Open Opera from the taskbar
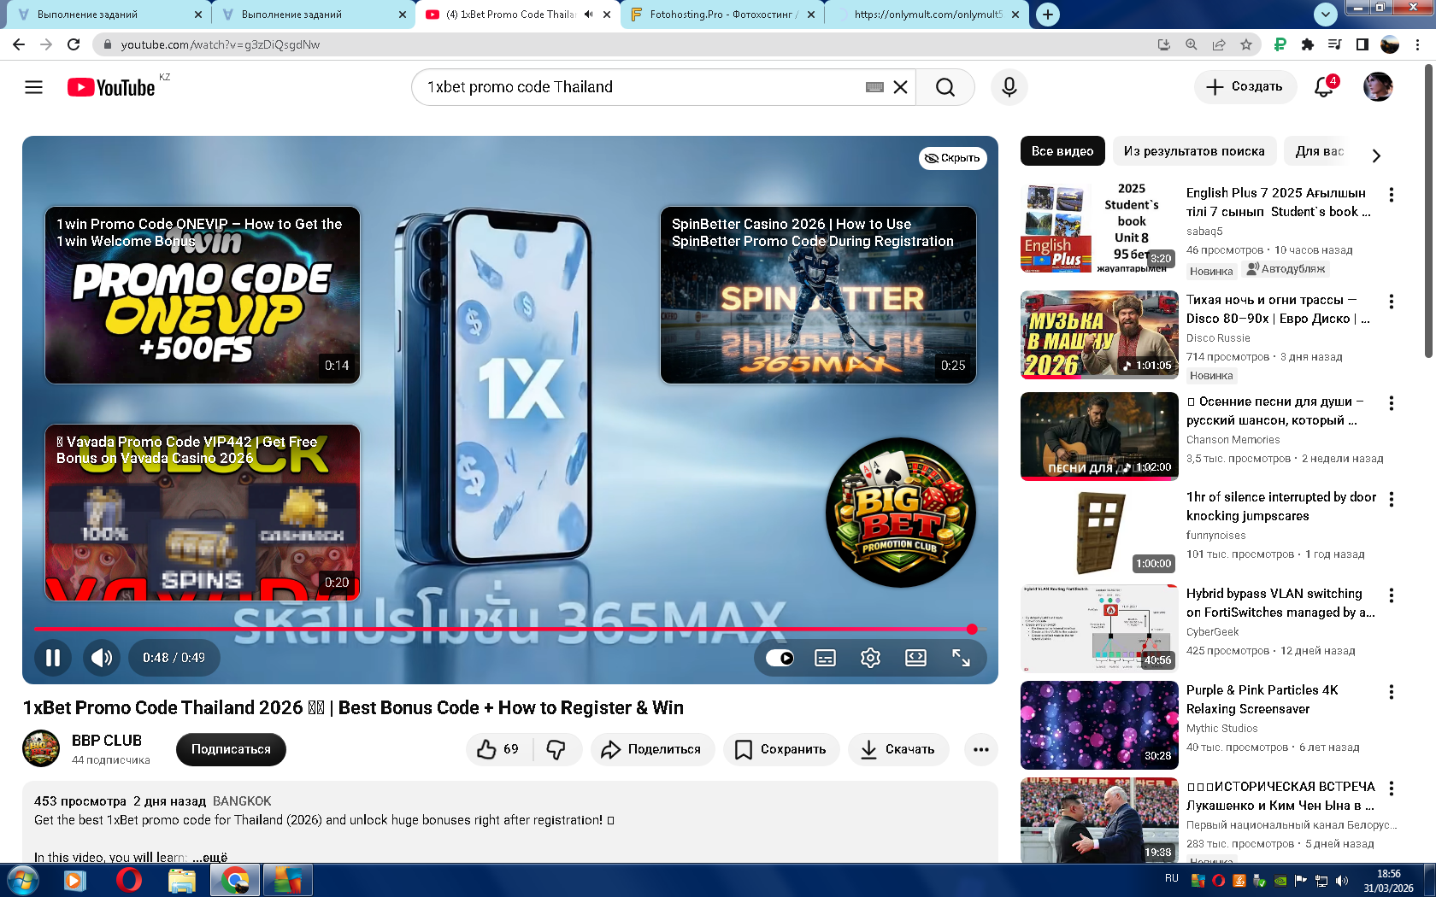 coord(129,880)
